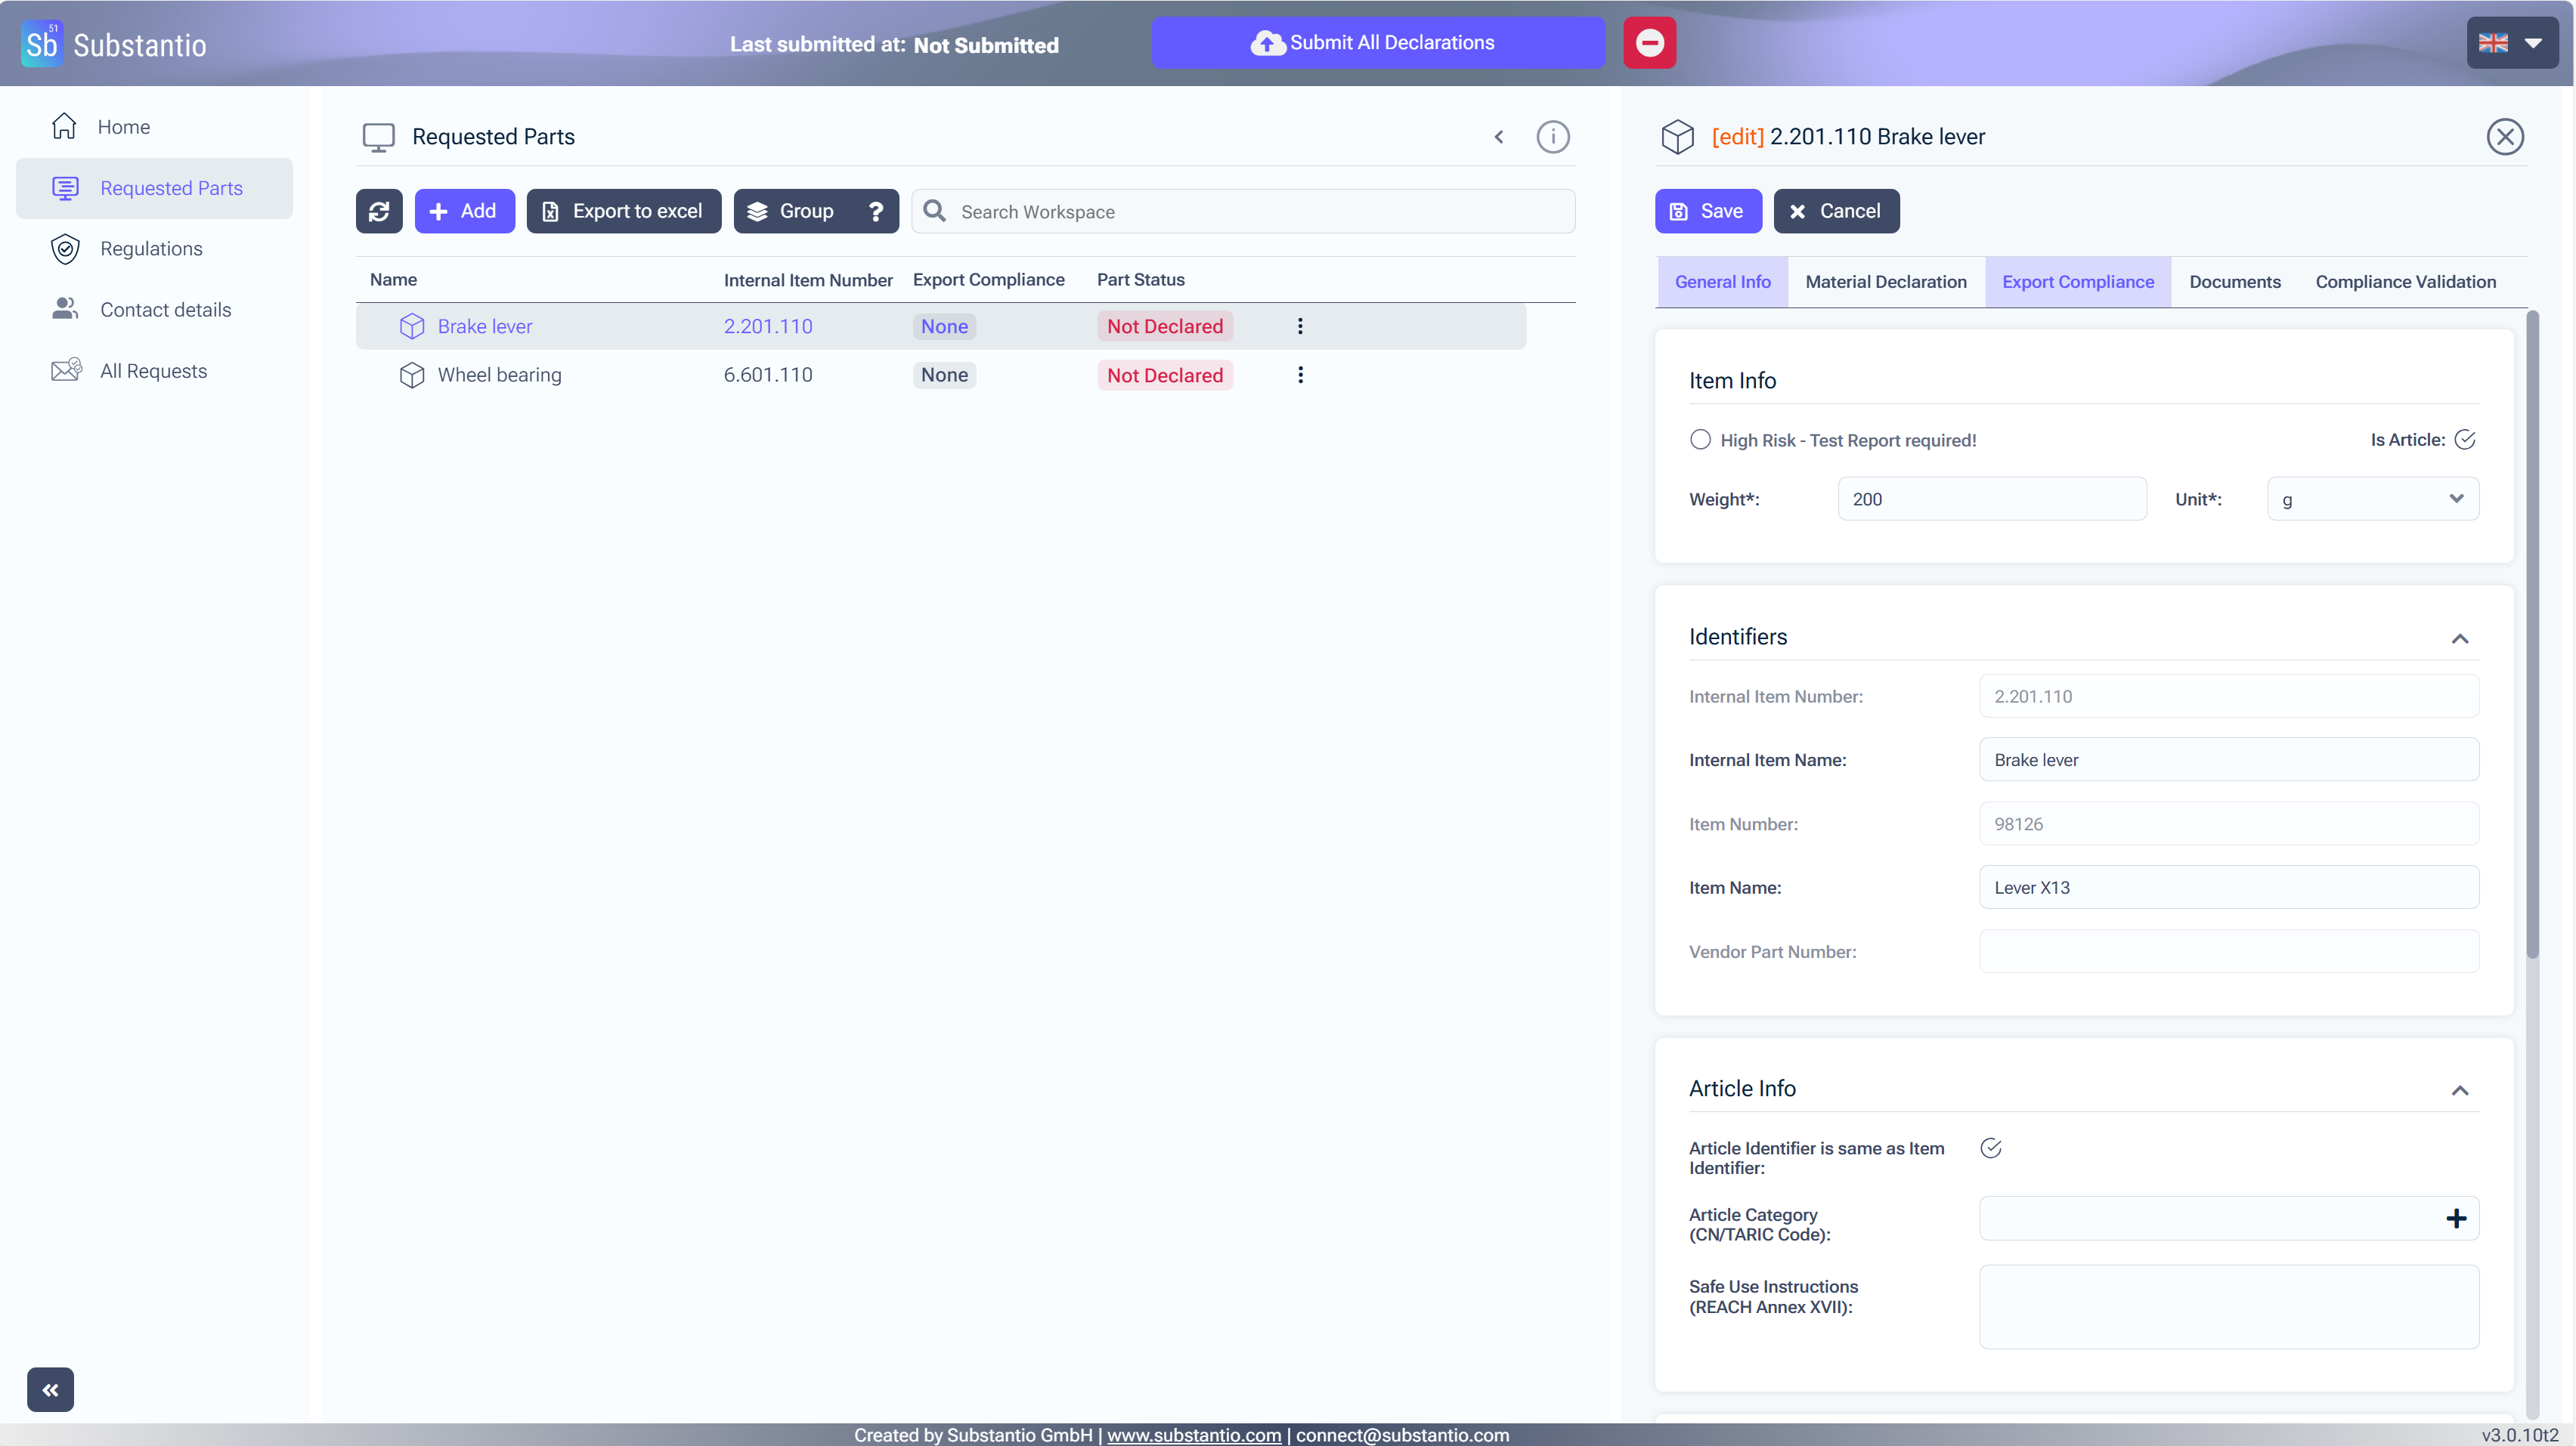Open the info icon beside Requested Parts
This screenshot has width=2576, height=1446.
[1552, 137]
